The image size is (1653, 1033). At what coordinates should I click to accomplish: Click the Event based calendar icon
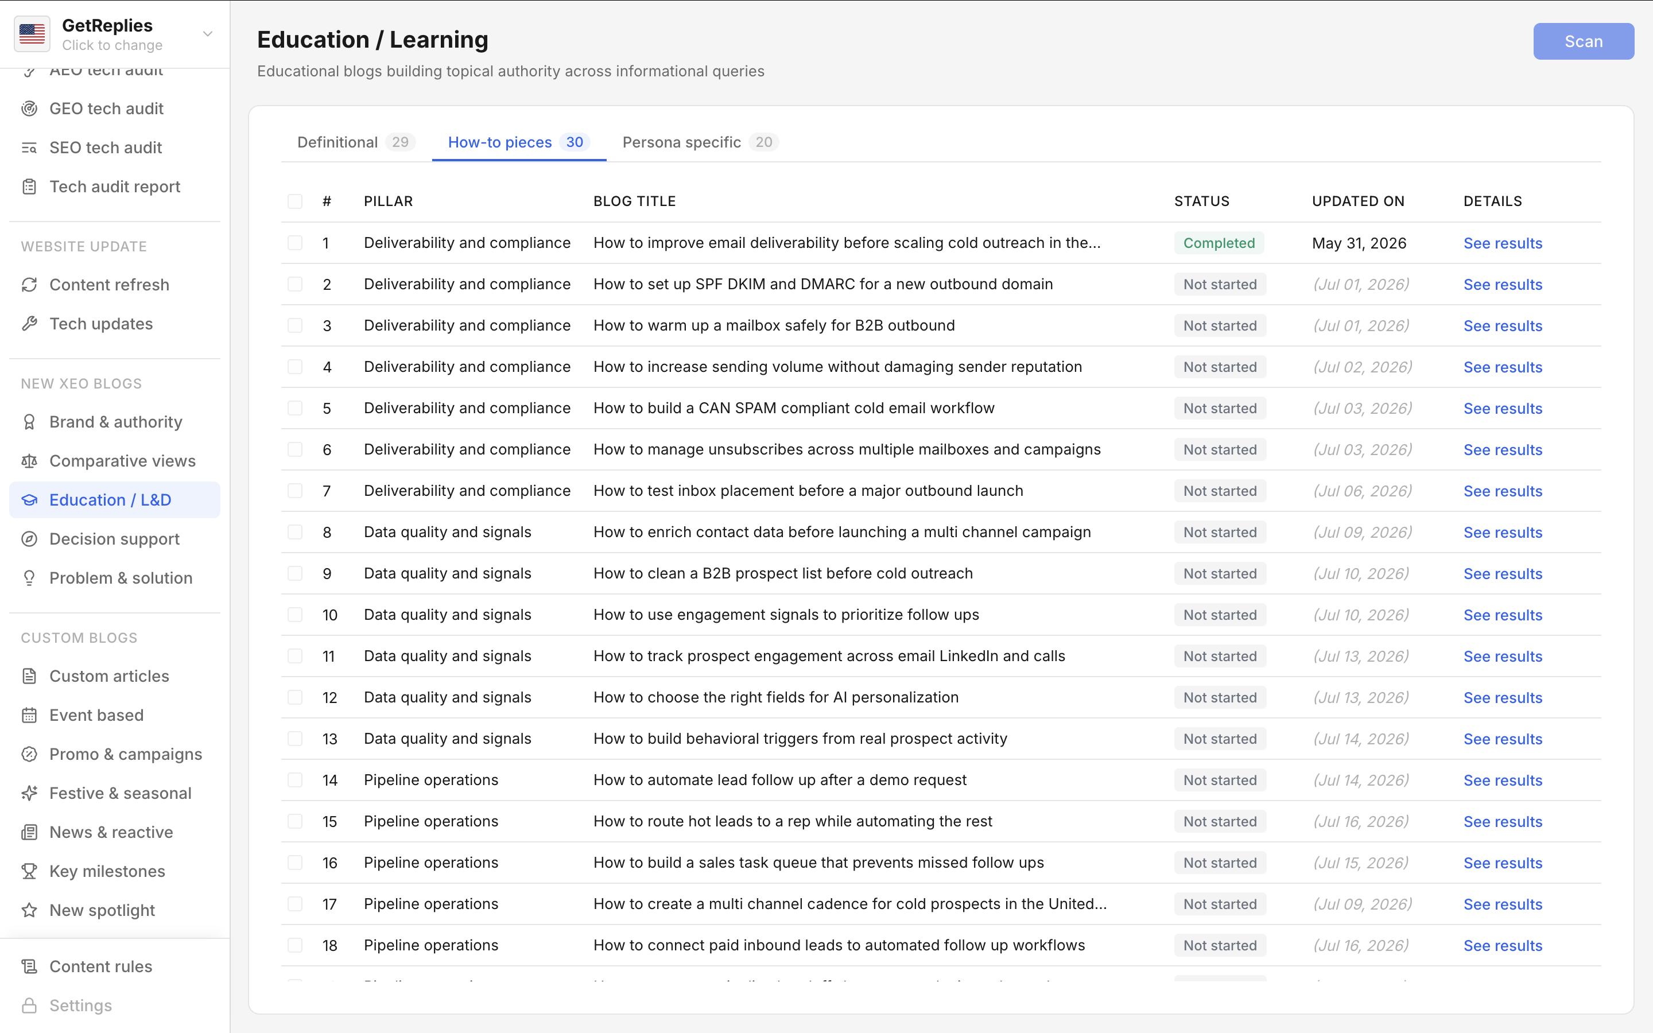tap(29, 715)
